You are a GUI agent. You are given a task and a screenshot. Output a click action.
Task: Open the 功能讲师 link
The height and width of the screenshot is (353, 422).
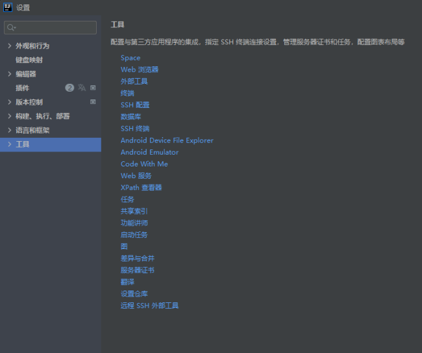pyautogui.click(x=134, y=223)
